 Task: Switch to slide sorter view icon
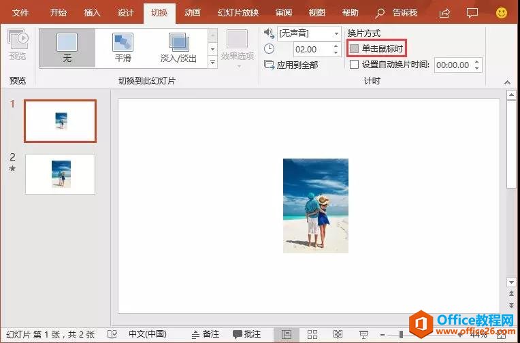312,334
